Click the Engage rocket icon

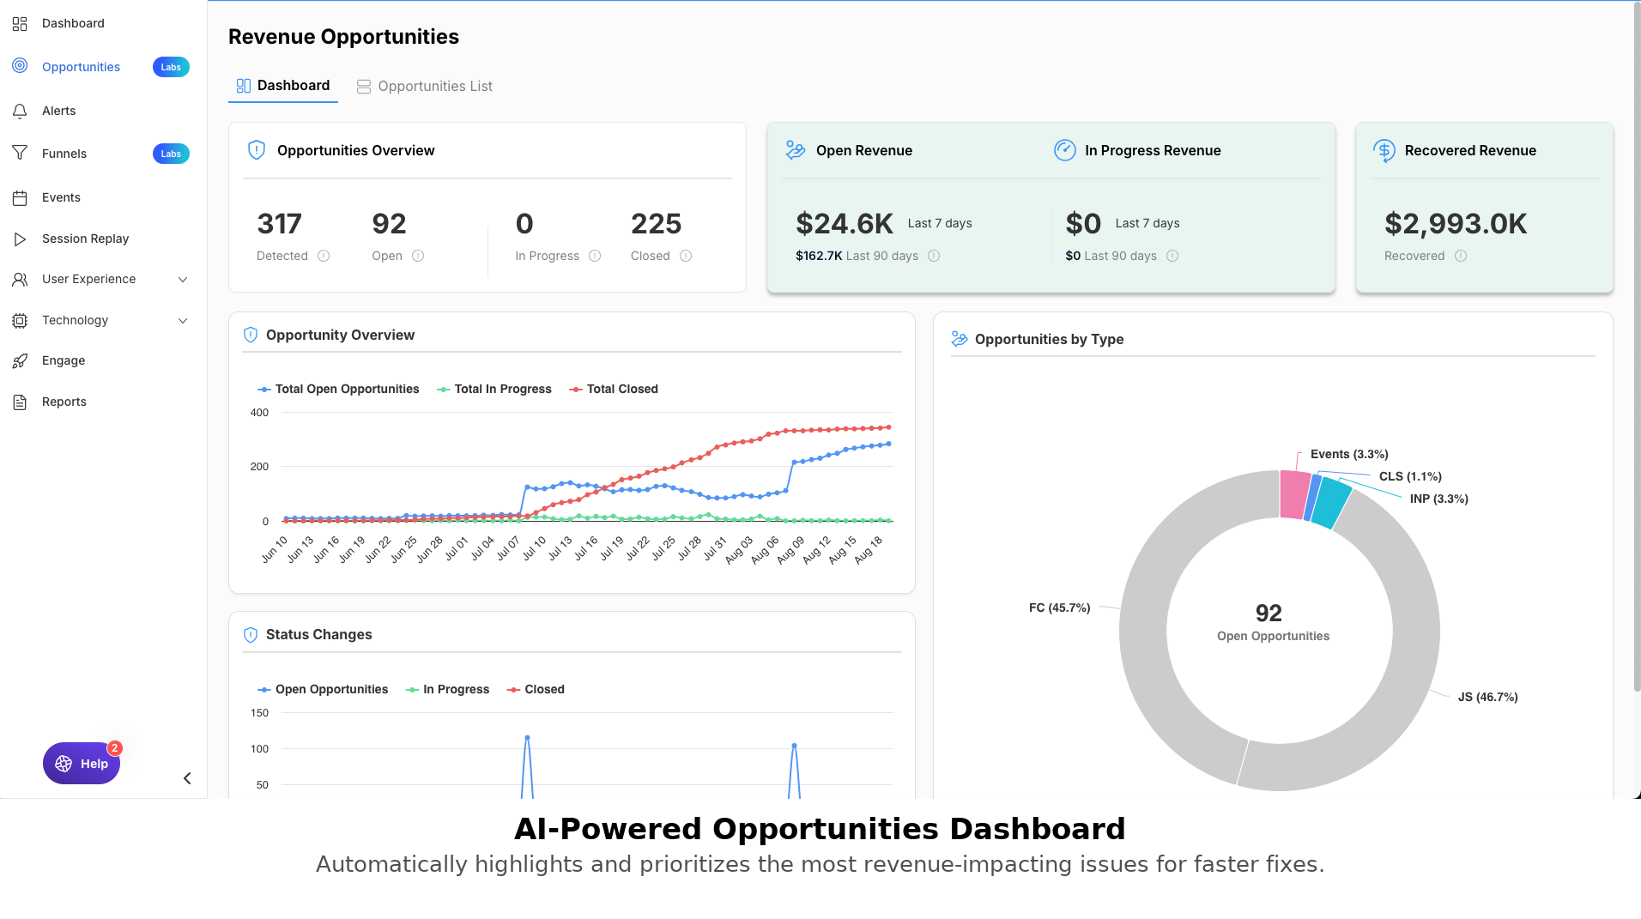[x=20, y=361]
